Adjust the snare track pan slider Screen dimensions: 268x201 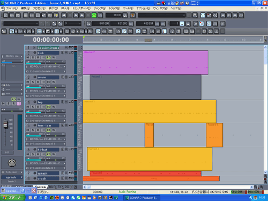click(x=56, y=87)
